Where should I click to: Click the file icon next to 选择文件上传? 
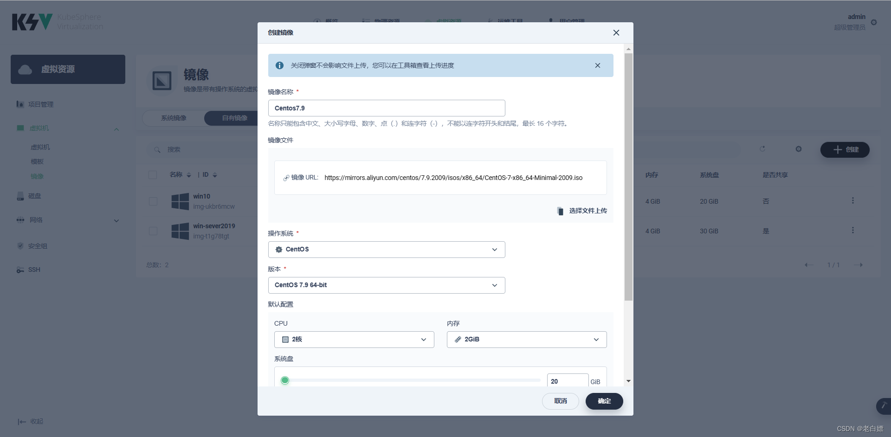(560, 211)
